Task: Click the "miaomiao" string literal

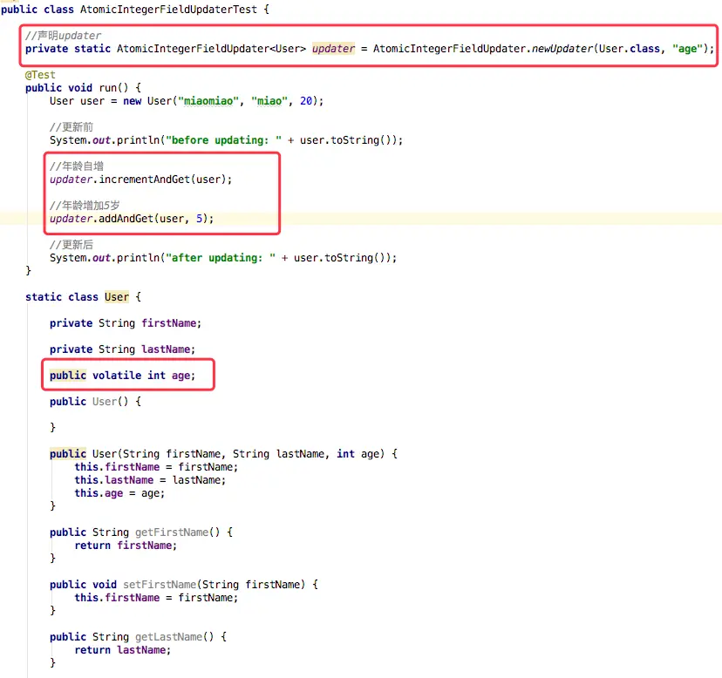Action: point(208,101)
